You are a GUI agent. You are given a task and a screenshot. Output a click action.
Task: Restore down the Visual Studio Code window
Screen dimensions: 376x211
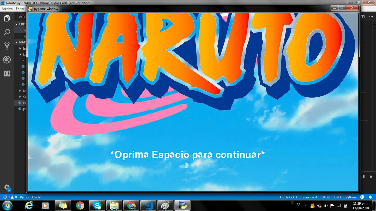tap(358, 2)
